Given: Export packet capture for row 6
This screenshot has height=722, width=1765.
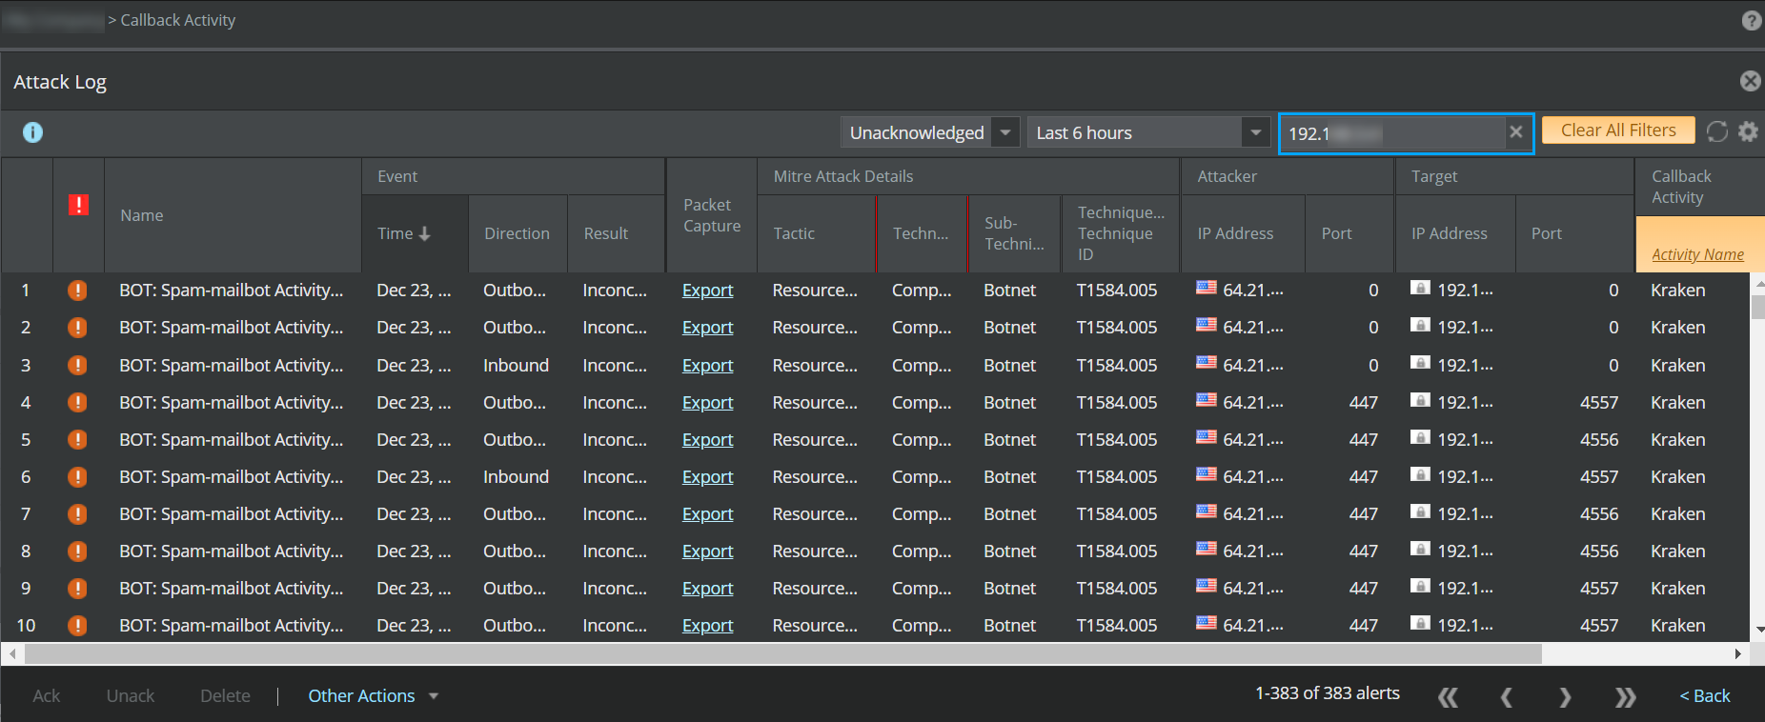Looking at the screenshot, I should click(x=707, y=477).
